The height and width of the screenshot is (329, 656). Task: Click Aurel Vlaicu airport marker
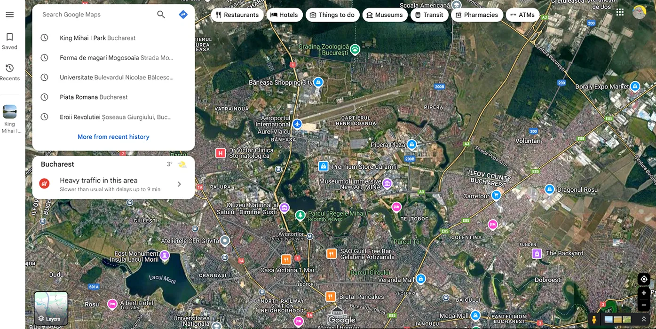click(x=297, y=124)
